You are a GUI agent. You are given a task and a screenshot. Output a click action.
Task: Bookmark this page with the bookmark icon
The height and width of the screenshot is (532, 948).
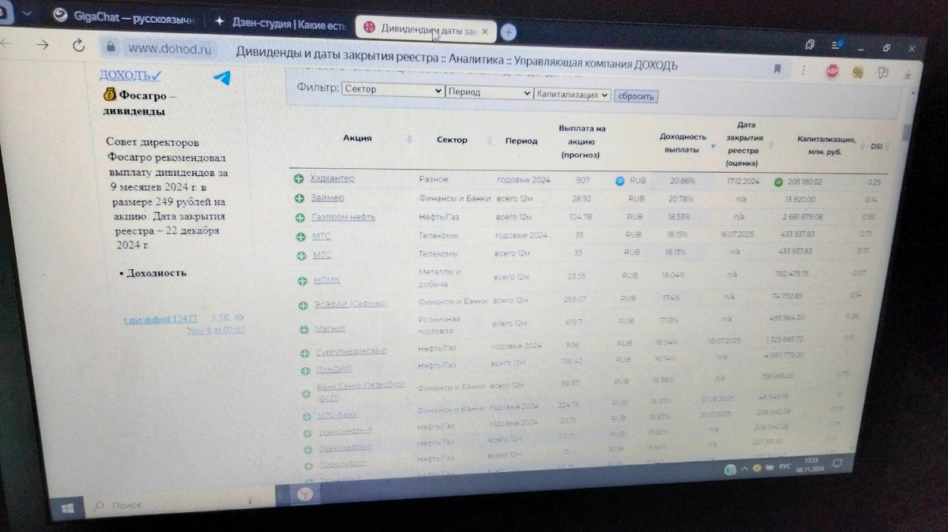click(777, 69)
